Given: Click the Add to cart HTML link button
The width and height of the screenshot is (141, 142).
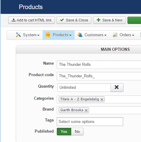Looking at the screenshot, I should pos(31,20).
